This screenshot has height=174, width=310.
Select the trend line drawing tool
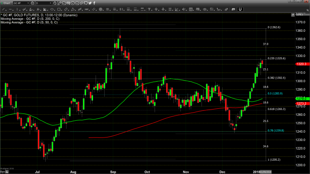(x=3, y=9)
